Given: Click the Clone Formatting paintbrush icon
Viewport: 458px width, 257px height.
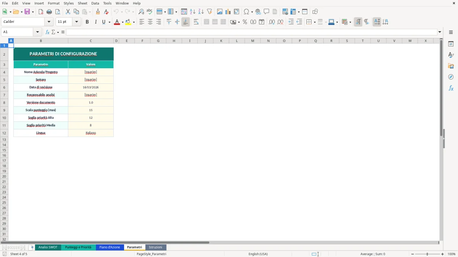Looking at the screenshot, I should coord(98,12).
